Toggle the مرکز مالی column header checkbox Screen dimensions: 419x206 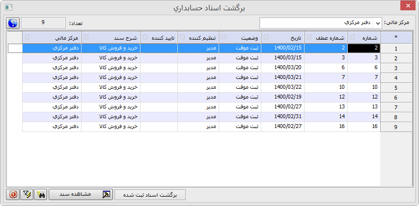click(27, 37)
